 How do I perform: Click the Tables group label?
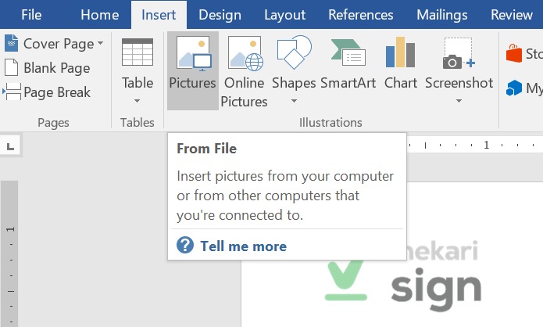point(138,122)
